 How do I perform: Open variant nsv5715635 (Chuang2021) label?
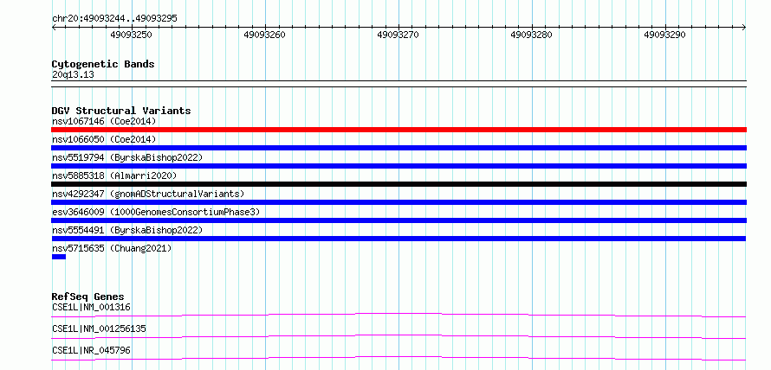coord(112,248)
